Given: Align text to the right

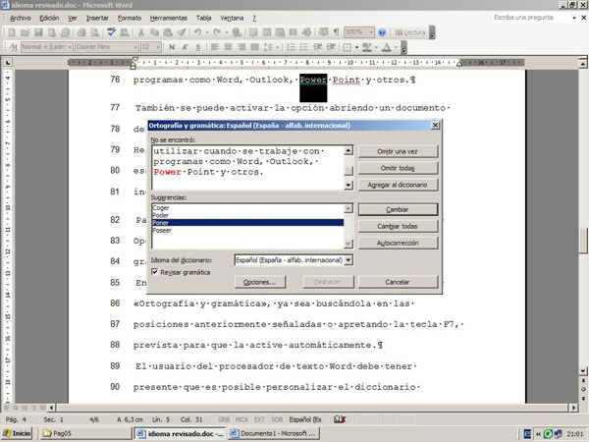Looking at the screenshot, I should coord(241,47).
